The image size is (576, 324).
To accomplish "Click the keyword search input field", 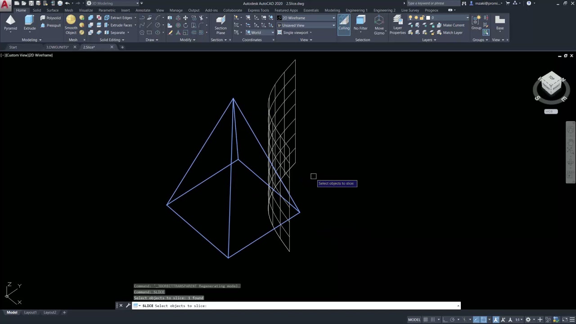I will pyautogui.click(x=433, y=3).
